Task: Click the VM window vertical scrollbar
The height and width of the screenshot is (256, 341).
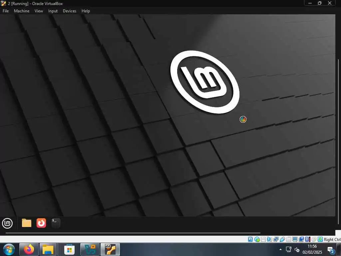Action: tap(338, 141)
